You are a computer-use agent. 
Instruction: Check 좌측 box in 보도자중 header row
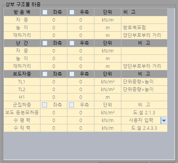[45, 74]
